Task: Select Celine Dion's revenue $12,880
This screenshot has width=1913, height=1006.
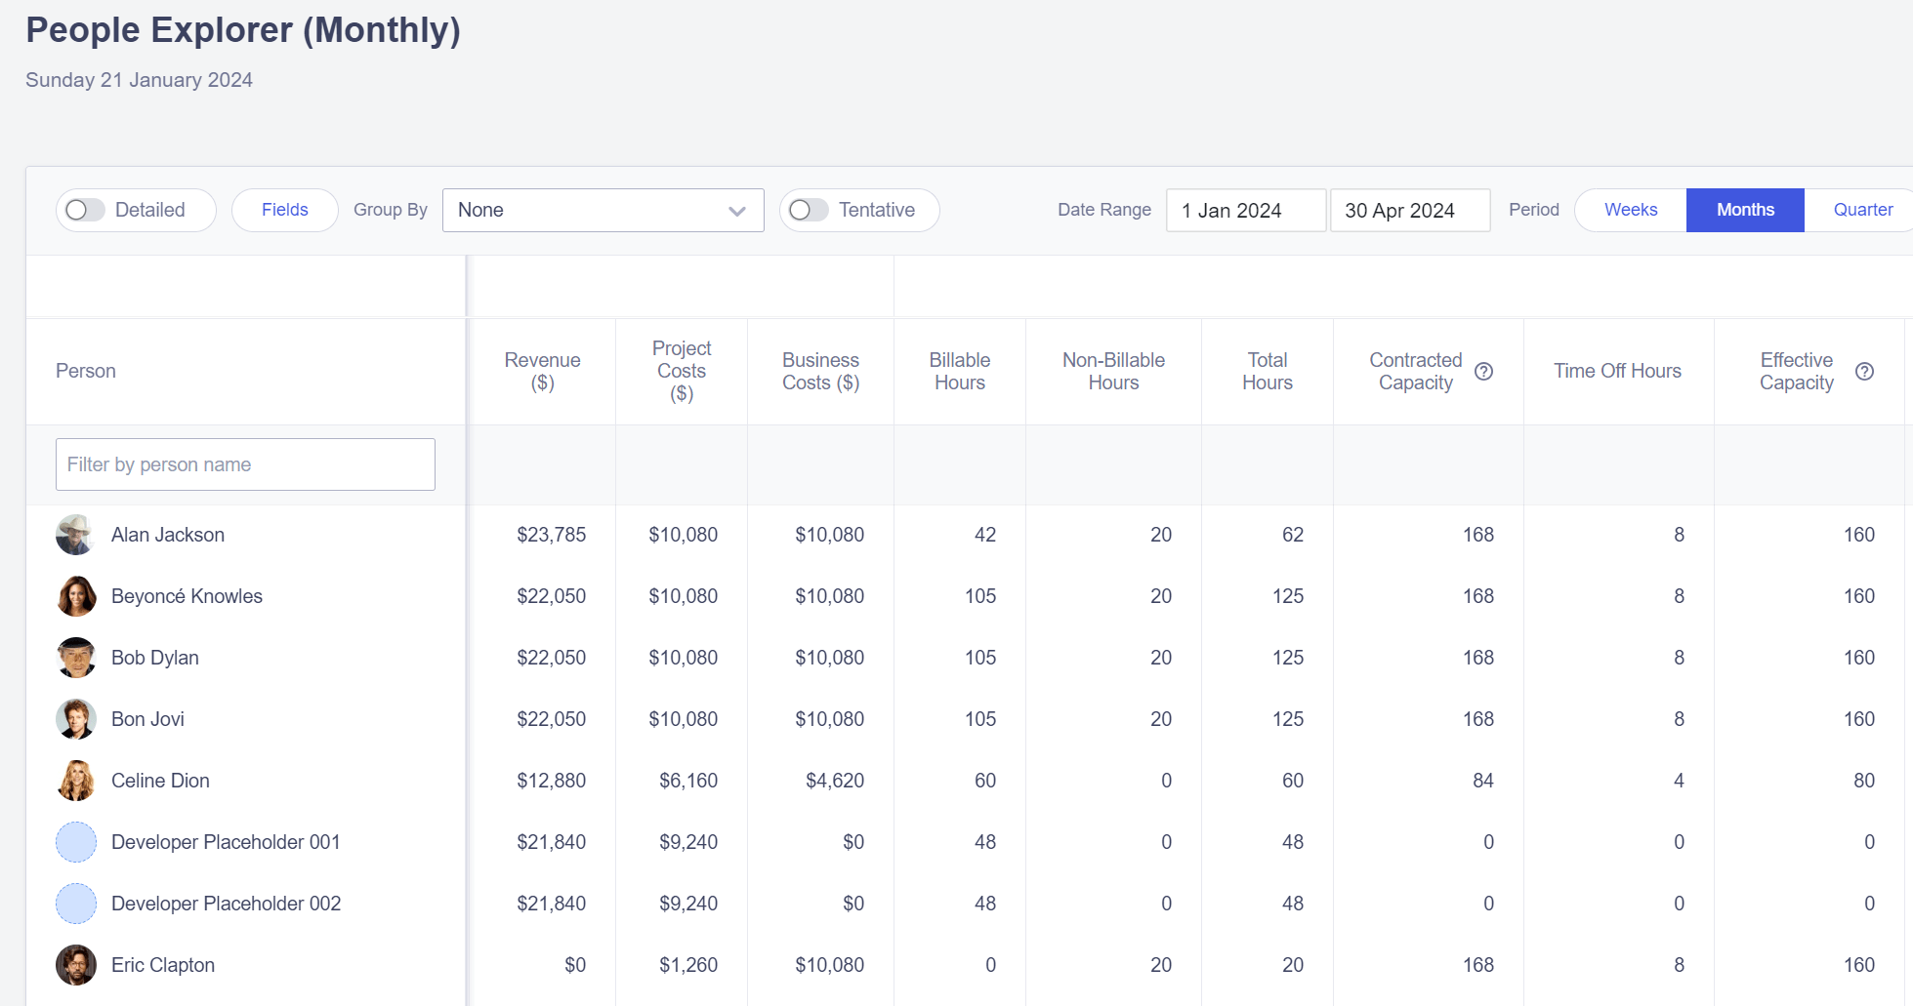Action: [552, 781]
